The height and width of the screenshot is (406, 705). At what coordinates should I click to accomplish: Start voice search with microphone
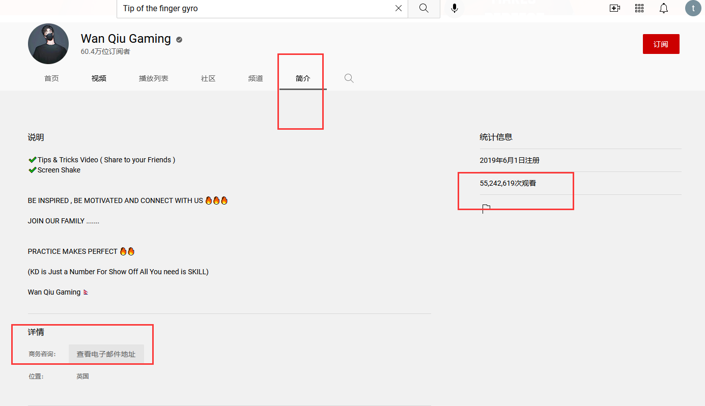pyautogui.click(x=455, y=8)
